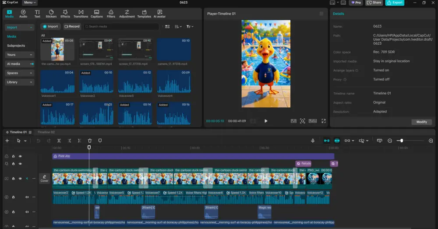
Task: Toggle auto snapping in timeline
Action: [x=337, y=141]
